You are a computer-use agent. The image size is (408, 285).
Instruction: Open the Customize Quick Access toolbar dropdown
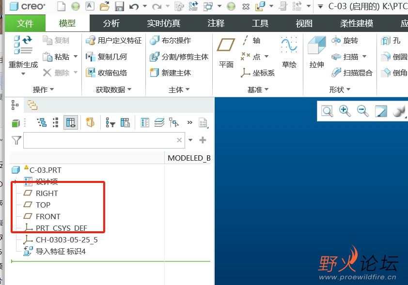point(321,6)
